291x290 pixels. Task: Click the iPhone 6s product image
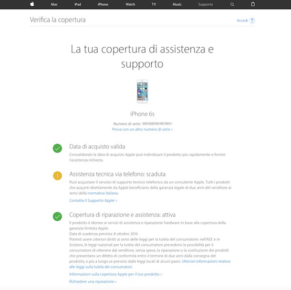(x=142, y=92)
